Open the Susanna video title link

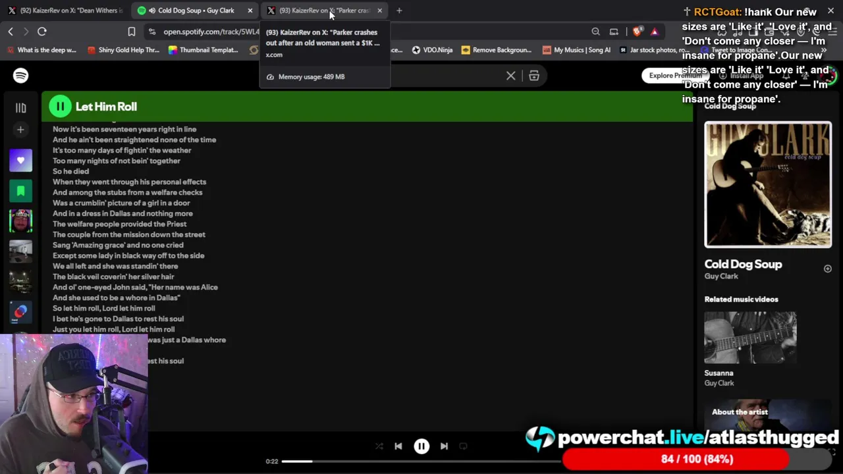pyautogui.click(x=719, y=373)
